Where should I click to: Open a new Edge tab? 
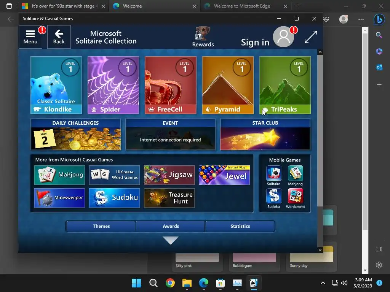pyautogui.click(x=298, y=6)
